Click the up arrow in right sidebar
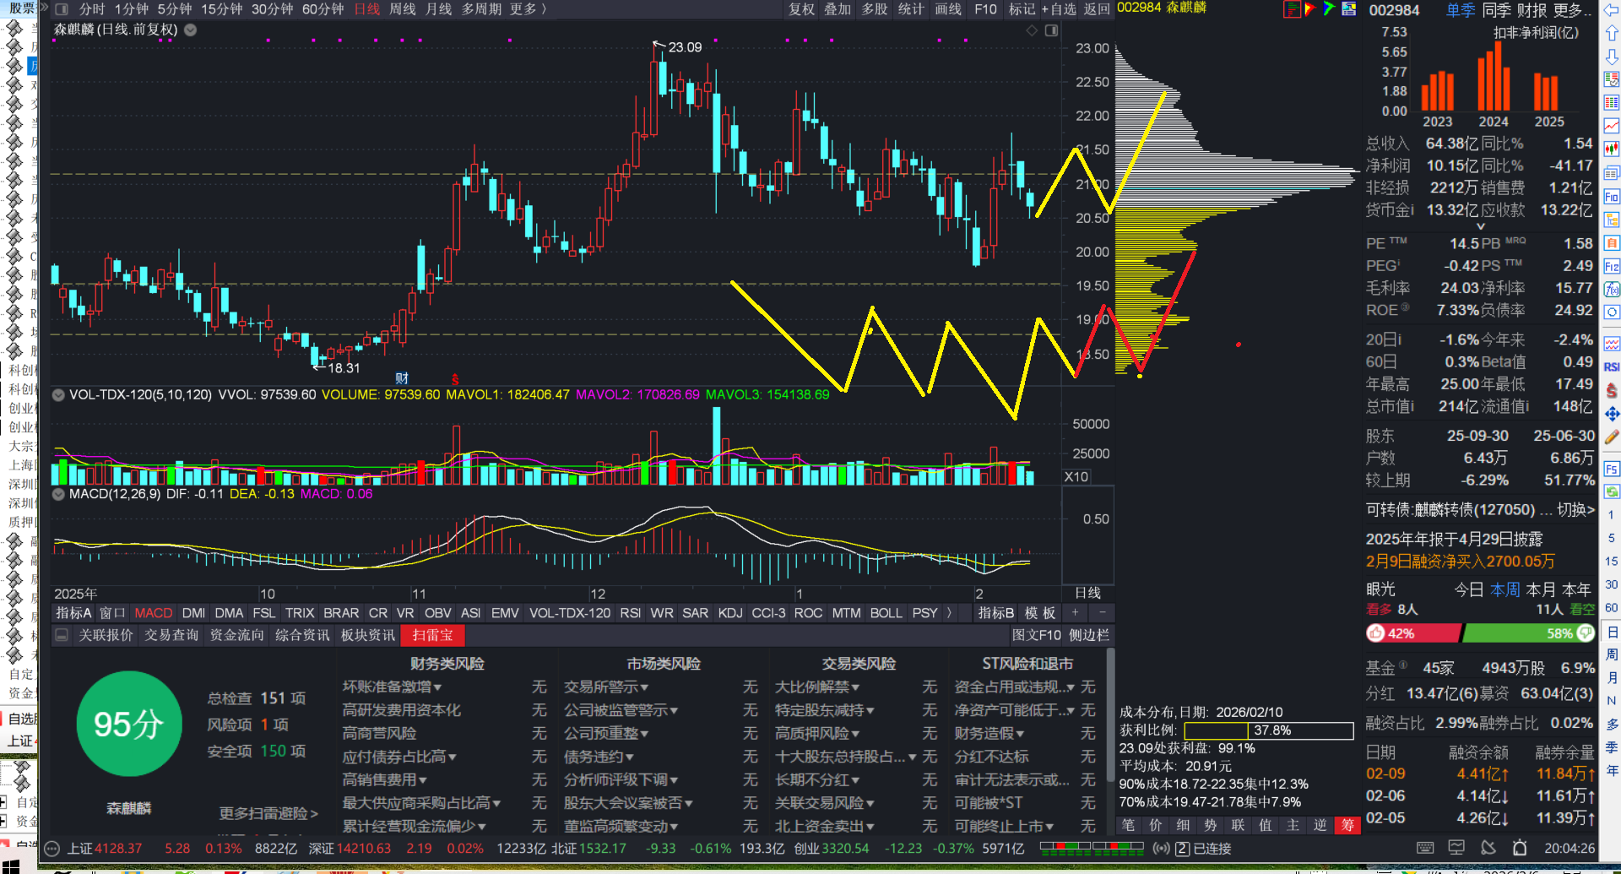1621x874 pixels. [x=1612, y=33]
